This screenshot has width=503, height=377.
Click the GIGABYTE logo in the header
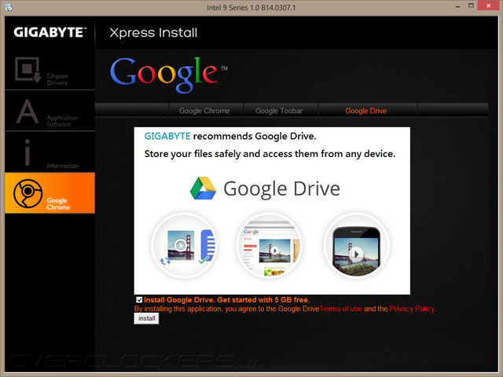pyautogui.click(x=50, y=32)
